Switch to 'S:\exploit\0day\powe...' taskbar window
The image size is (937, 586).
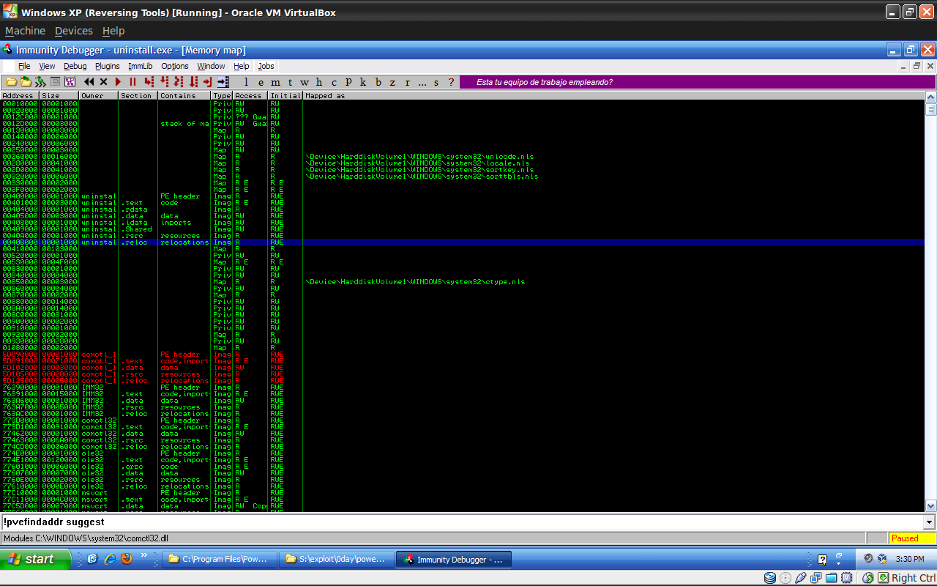(x=337, y=560)
